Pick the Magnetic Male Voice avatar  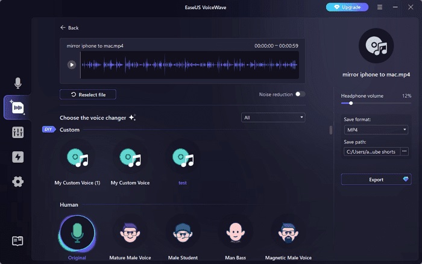[288, 232]
